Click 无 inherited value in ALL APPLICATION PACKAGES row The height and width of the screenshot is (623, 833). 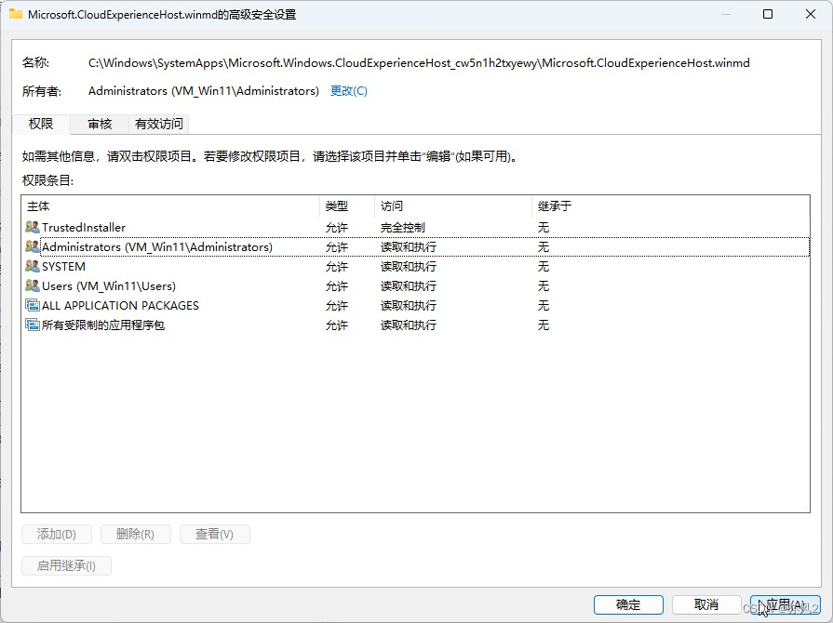[x=543, y=306]
